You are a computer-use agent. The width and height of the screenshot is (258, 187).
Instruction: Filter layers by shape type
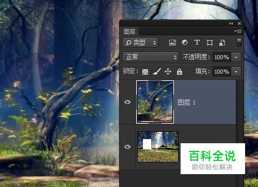coord(209,42)
